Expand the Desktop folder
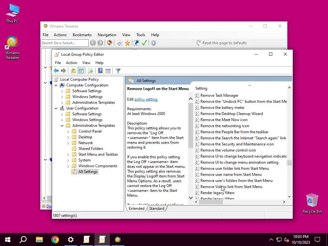The height and width of the screenshot is (246, 328). pyautogui.click(x=68, y=137)
